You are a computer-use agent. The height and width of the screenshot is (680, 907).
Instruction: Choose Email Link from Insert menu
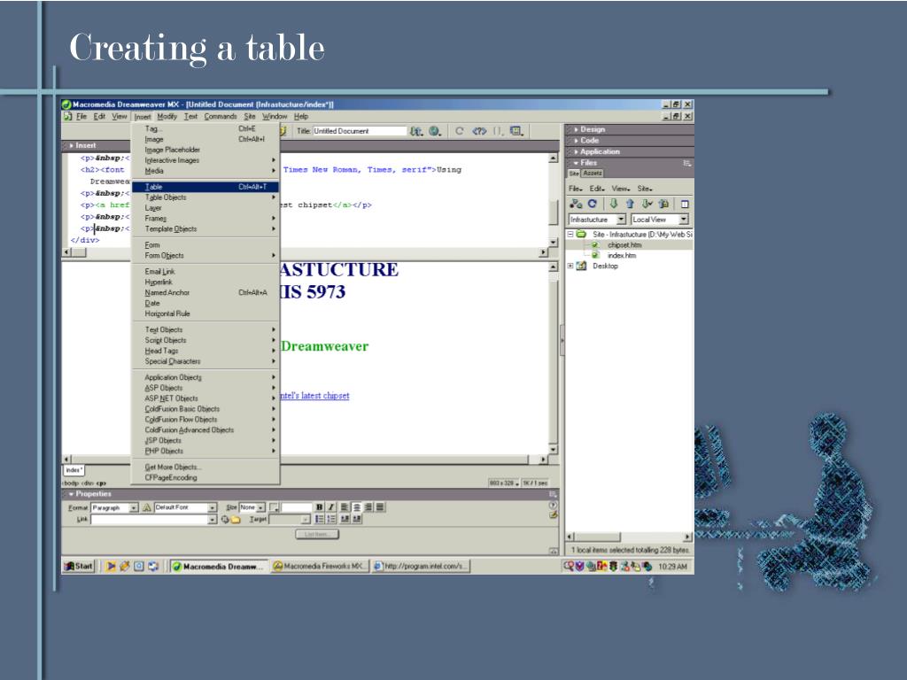(x=205, y=271)
